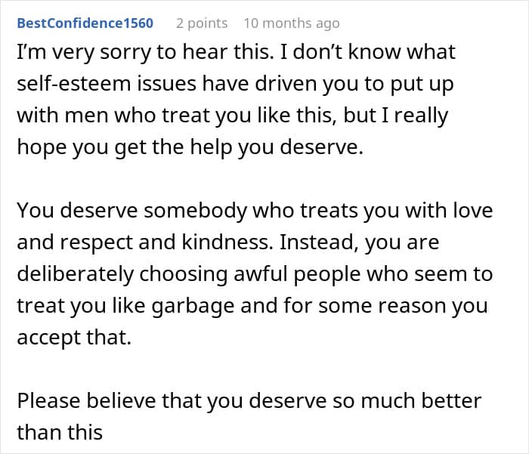Screen dimensions: 529x454
Task: Click the line starting "I'm very sorry"
Action: (236, 51)
